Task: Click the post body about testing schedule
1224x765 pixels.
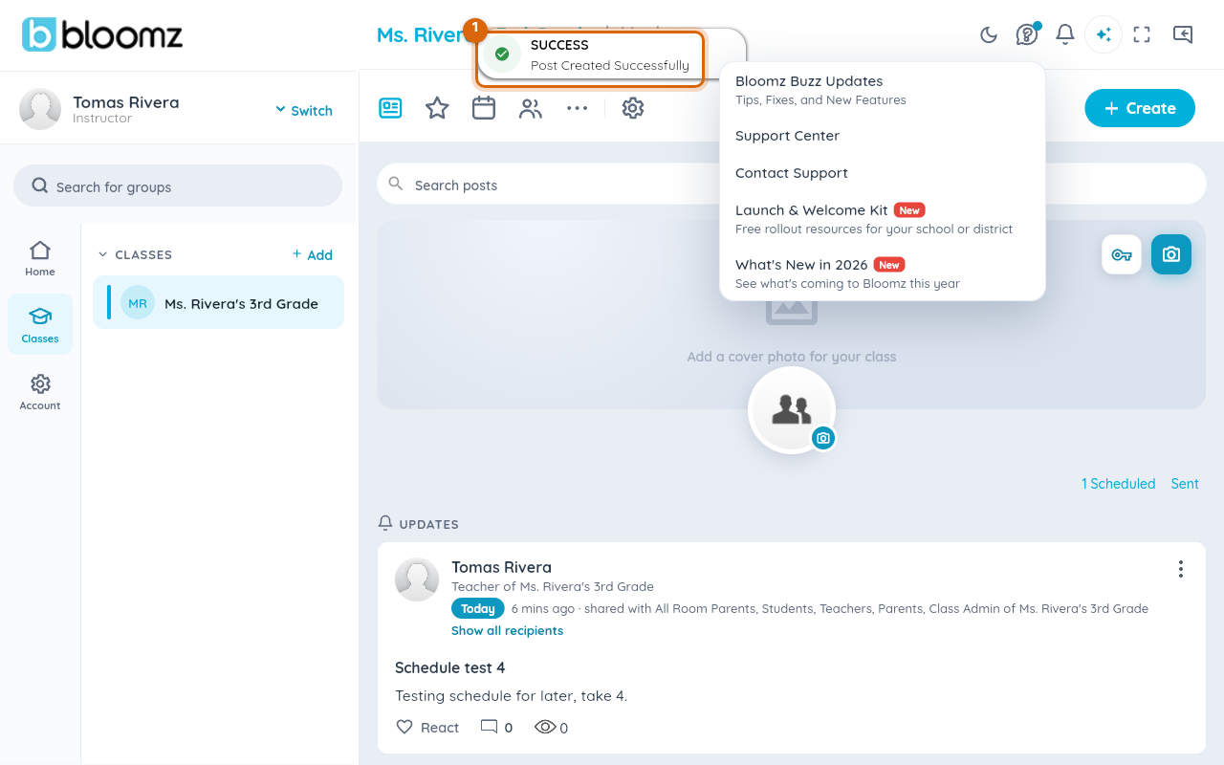Action: coord(511,695)
